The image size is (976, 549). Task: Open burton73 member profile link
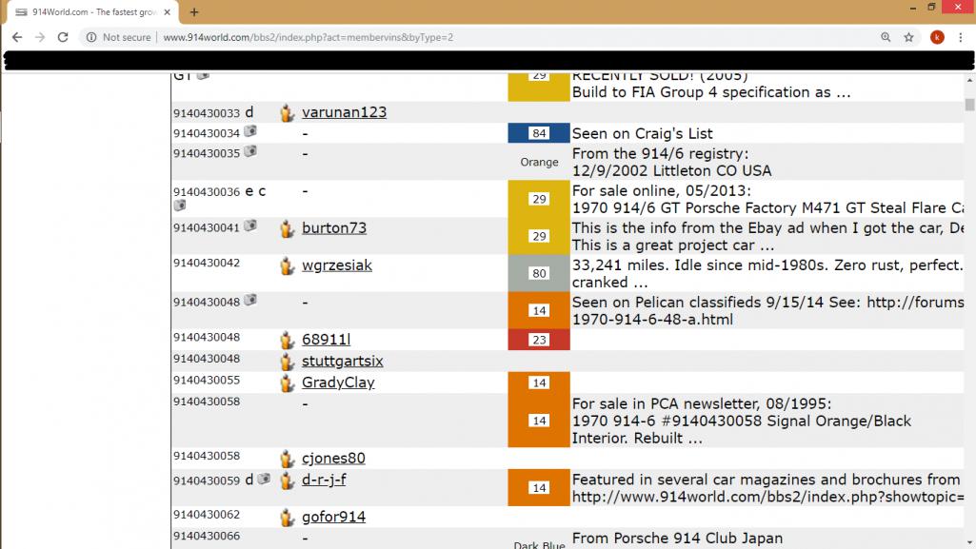pos(334,227)
